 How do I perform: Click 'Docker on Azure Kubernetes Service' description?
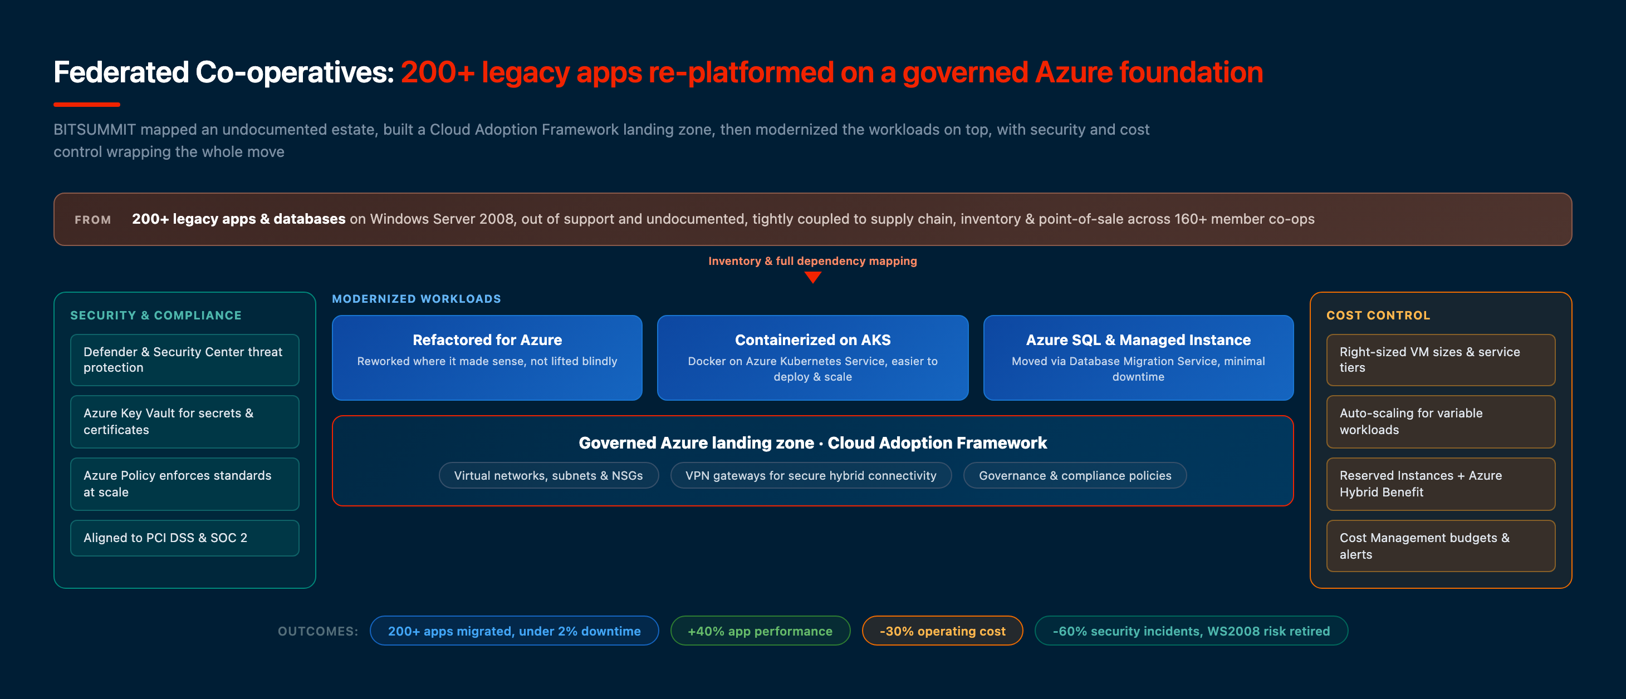pyautogui.click(x=812, y=369)
